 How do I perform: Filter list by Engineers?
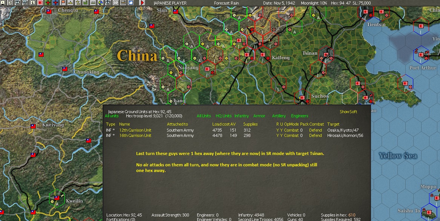click(x=299, y=116)
